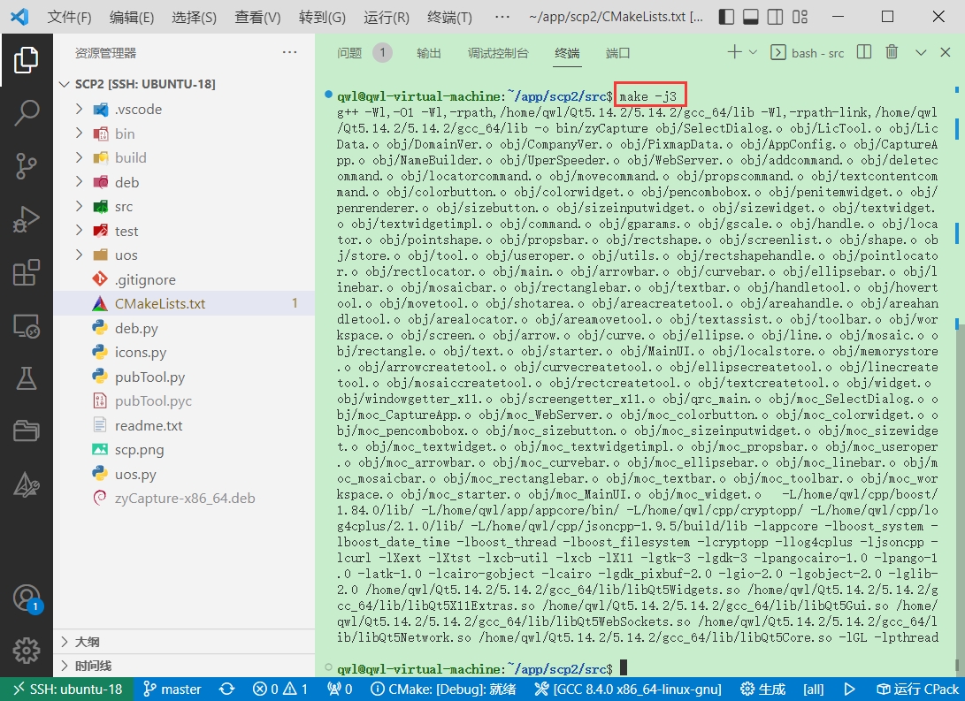Click the 生成 build button in status bar
This screenshot has height=701, width=965.
763,689
